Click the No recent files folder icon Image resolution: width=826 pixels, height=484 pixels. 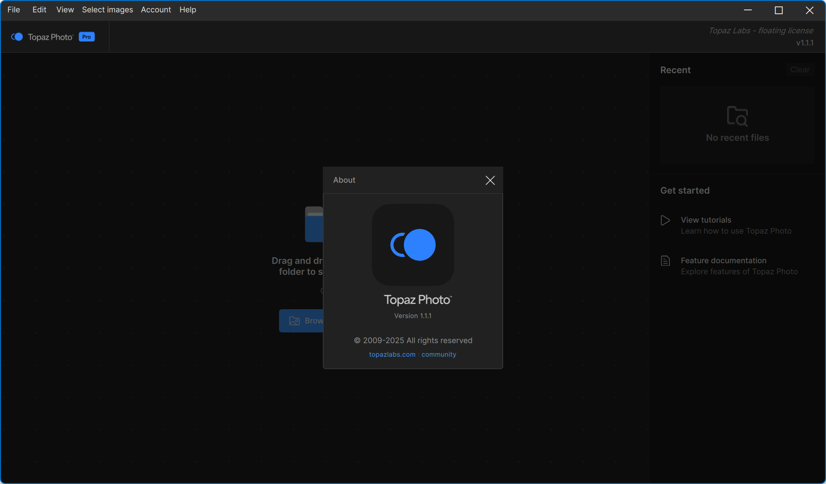click(737, 116)
